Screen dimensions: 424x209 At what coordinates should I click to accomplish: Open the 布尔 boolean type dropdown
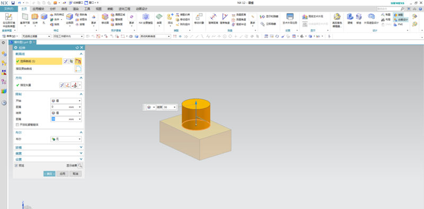click(66, 139)
